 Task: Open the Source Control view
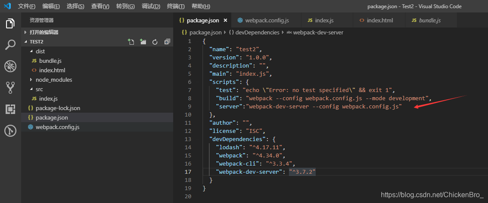[10, 88]
